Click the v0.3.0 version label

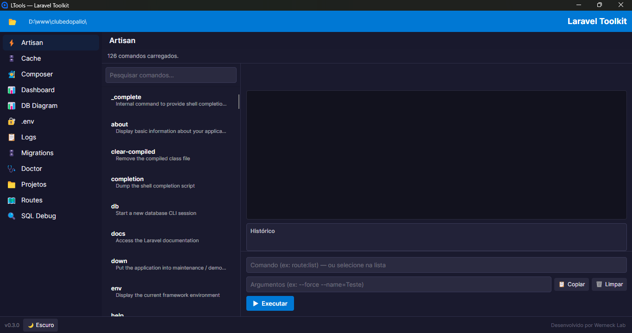12,325
